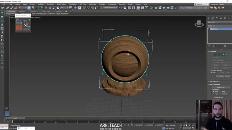Toggle the Angle Snap icon
Image resolution: width=232 pixels, height=130 pixels.
coord(88,8)
